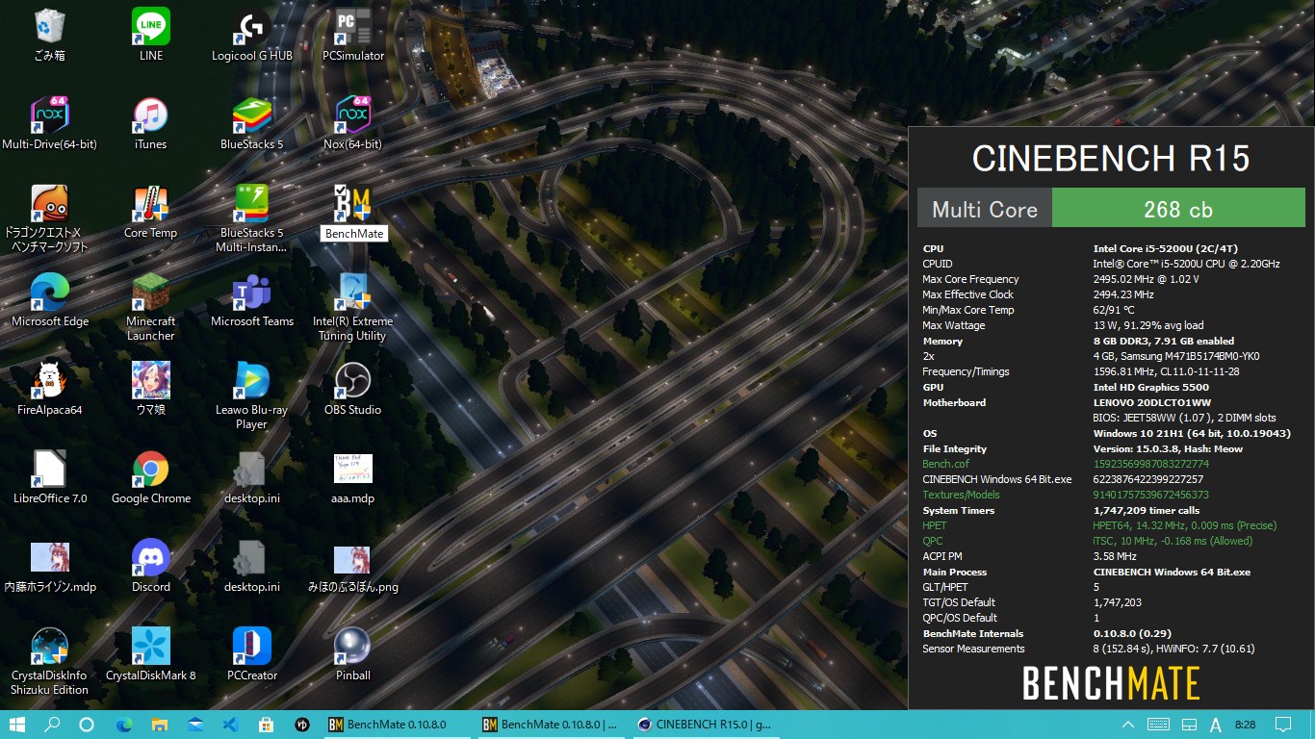Image resolution: width=1315 pixels, height=739 pixels.
Task: Open the notification action center icon
Action: pyautogui.click(x=1283, y=725)
